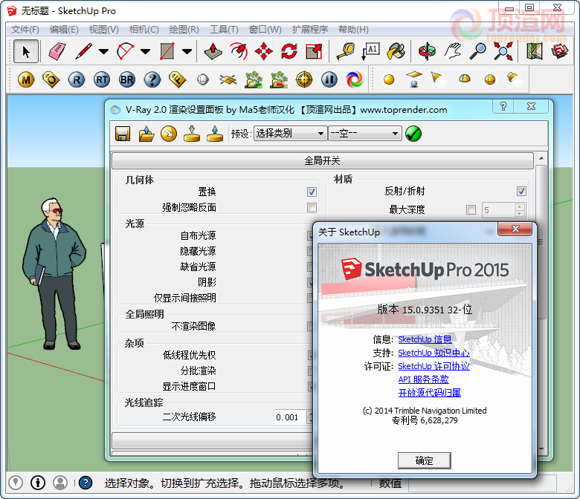Image resolution: width=580 pixels, height=499 pixels.
Task: Select the arrow Select tool
Action: 26,51
